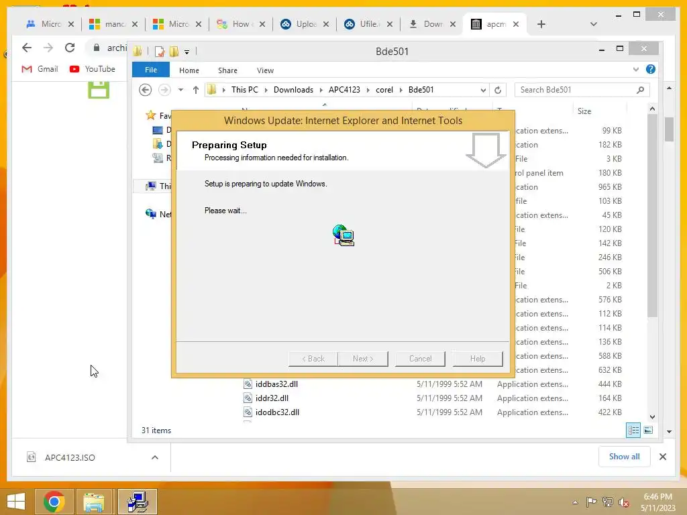Open the View ribbon tab
The width and height of the screenshot is (687, 515).
265,70
